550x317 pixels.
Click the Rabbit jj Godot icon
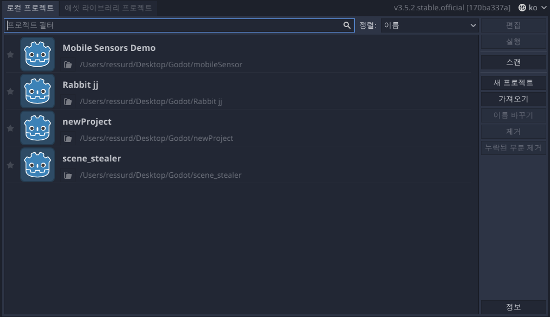[37, 91]
